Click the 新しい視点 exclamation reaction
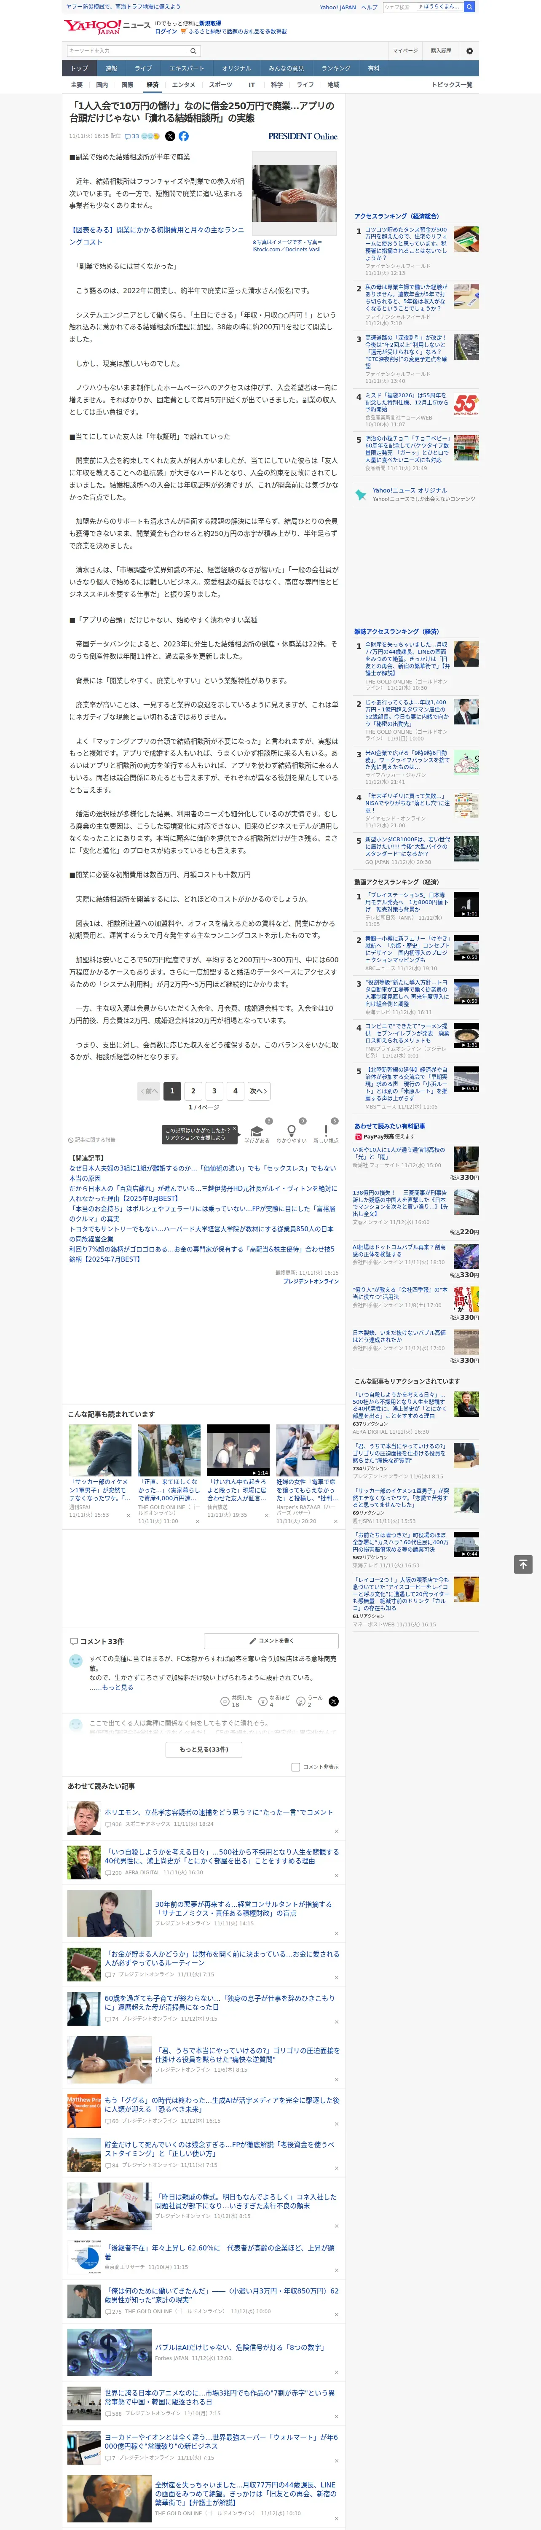 pyautogui.click(x=326, y=1133)
